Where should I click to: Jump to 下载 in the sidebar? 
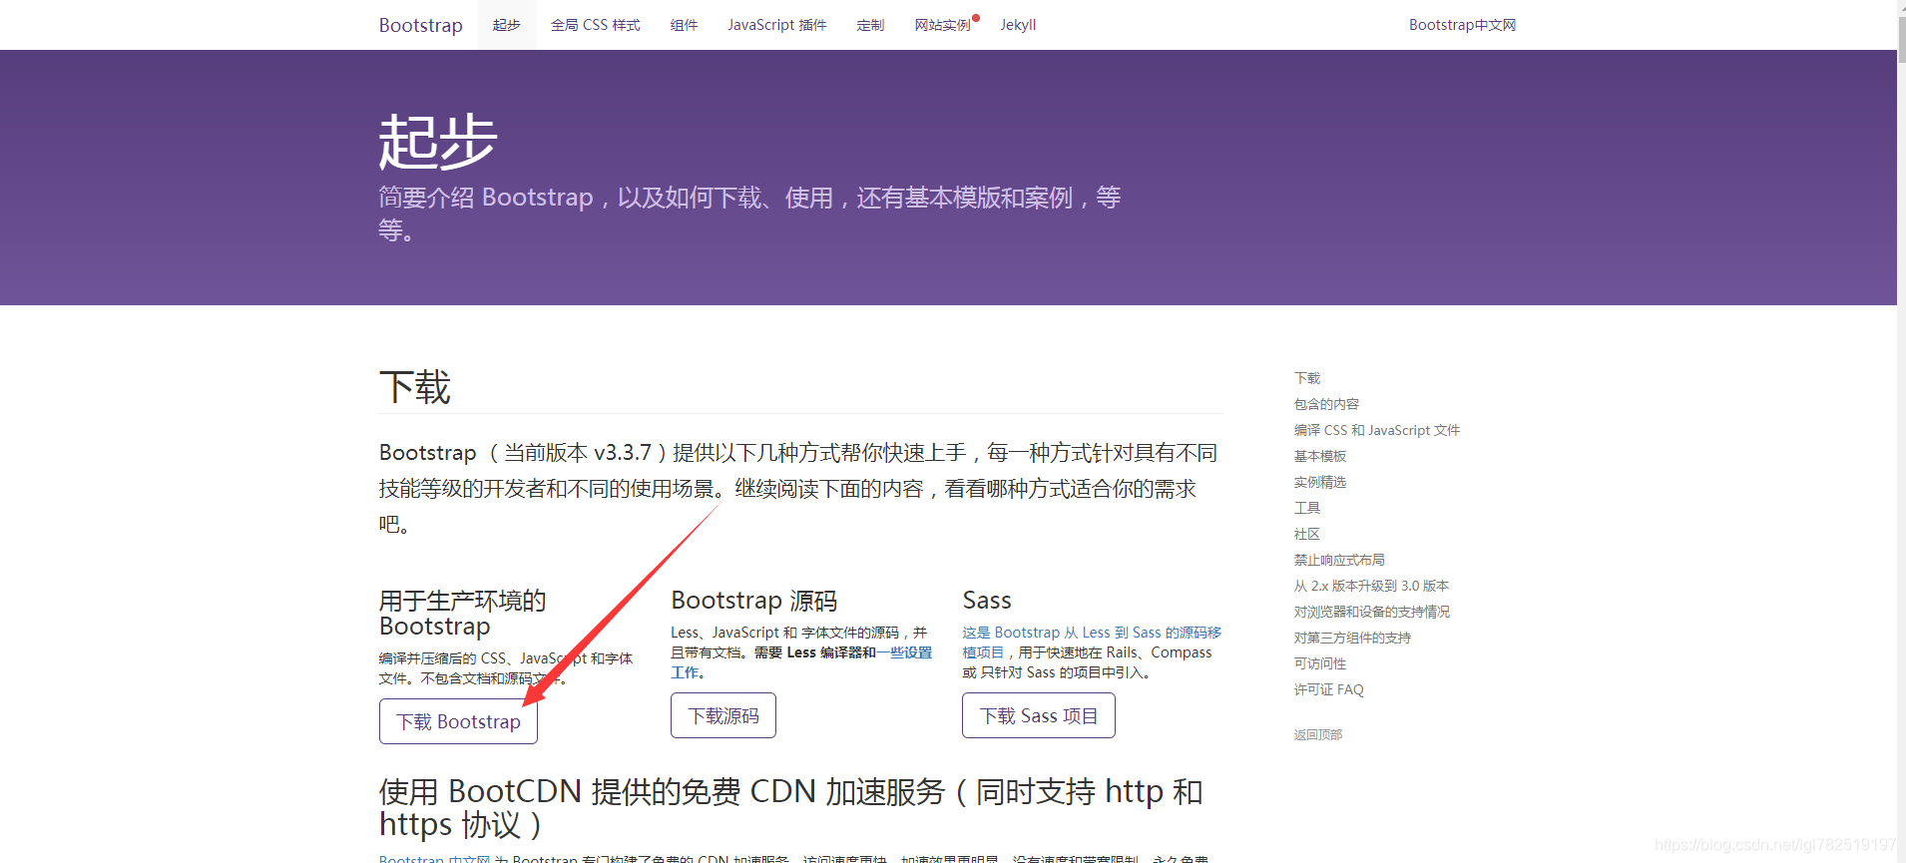click(1307, 378)
